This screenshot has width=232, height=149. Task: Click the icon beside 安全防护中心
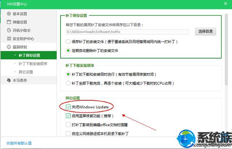(x=9, y=39)
